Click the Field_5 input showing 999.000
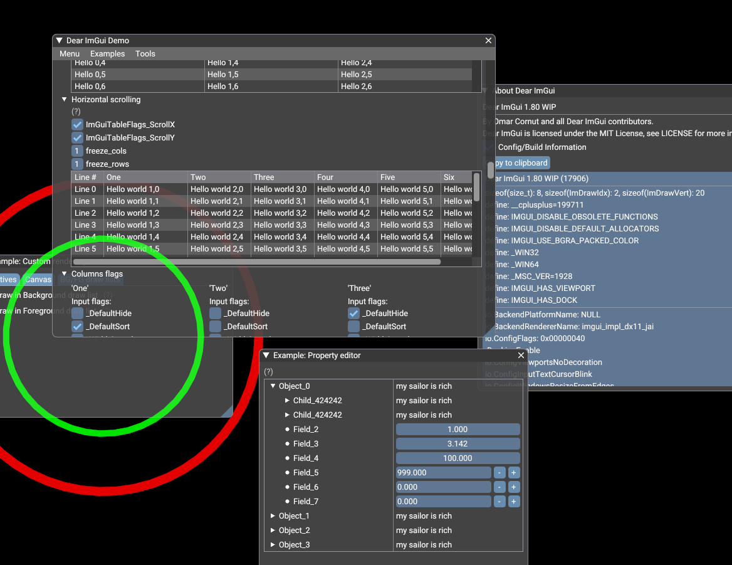 coord(444,473)
